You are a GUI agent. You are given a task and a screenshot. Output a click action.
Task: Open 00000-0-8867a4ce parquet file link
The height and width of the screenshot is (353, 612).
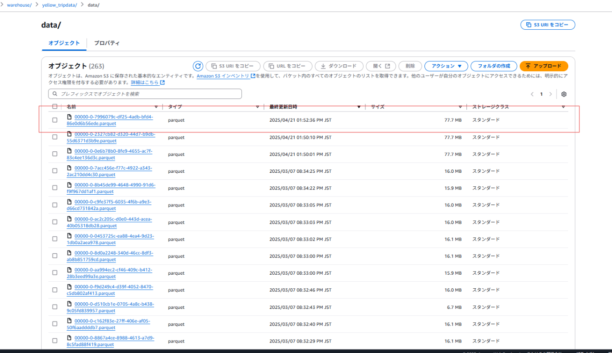[x=111, y=341]
